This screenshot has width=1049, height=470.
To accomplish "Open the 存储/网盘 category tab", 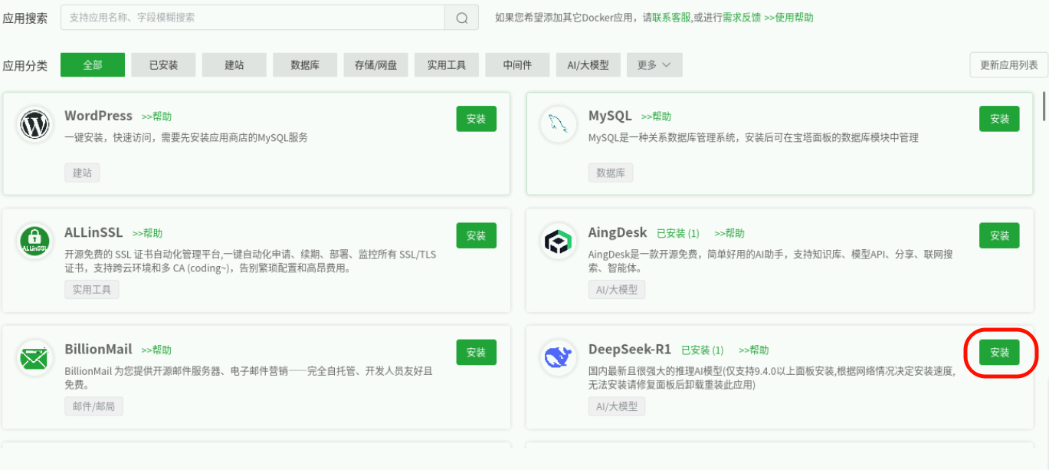I will (376, 65).
